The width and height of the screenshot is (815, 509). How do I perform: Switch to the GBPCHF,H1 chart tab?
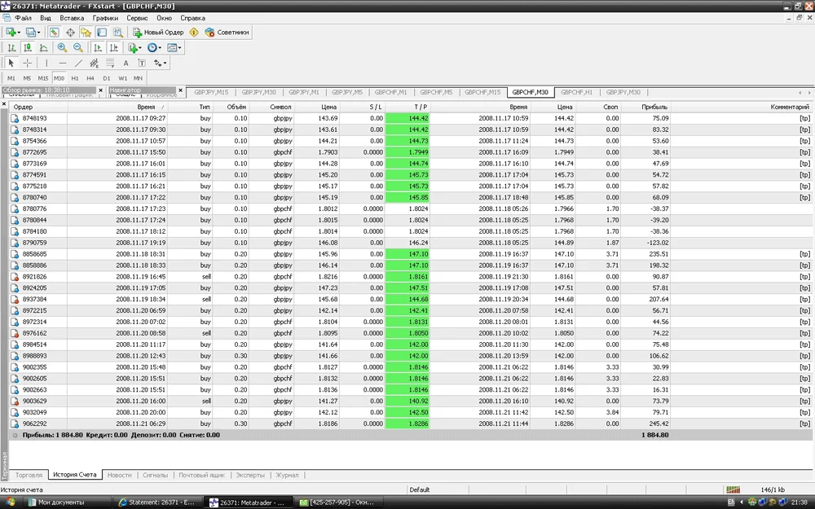click(x=577, y=92)
